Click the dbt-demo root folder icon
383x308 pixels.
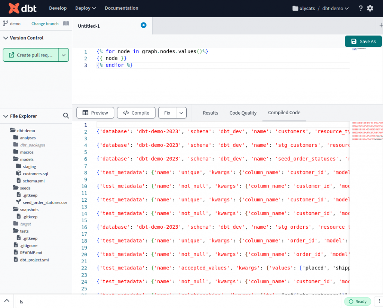(x=13, y=130)
